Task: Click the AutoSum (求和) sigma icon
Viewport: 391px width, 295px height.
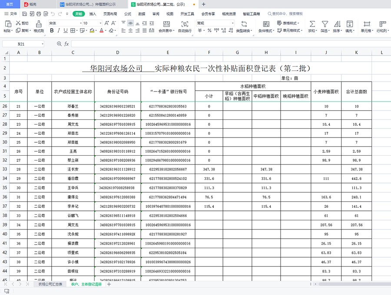Action: pyautogui.click(x=312, y=23)
